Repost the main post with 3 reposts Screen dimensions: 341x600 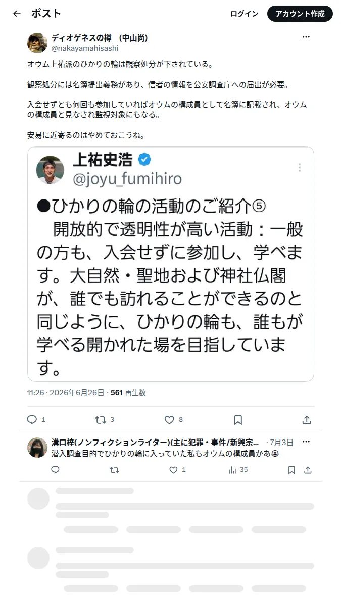(101, 420)
